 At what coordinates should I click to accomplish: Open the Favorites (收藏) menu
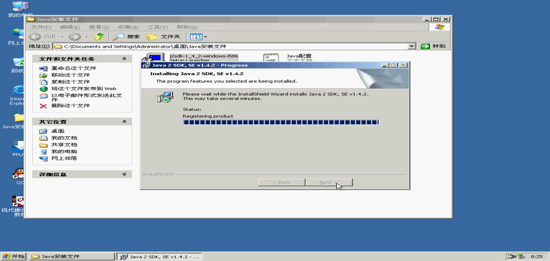coord(128,27)
